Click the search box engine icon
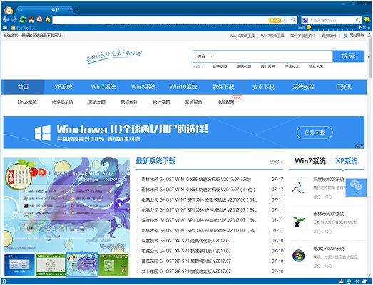 [x=305, y=20]
